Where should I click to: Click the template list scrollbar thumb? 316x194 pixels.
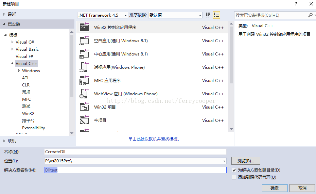click(231, 55)
